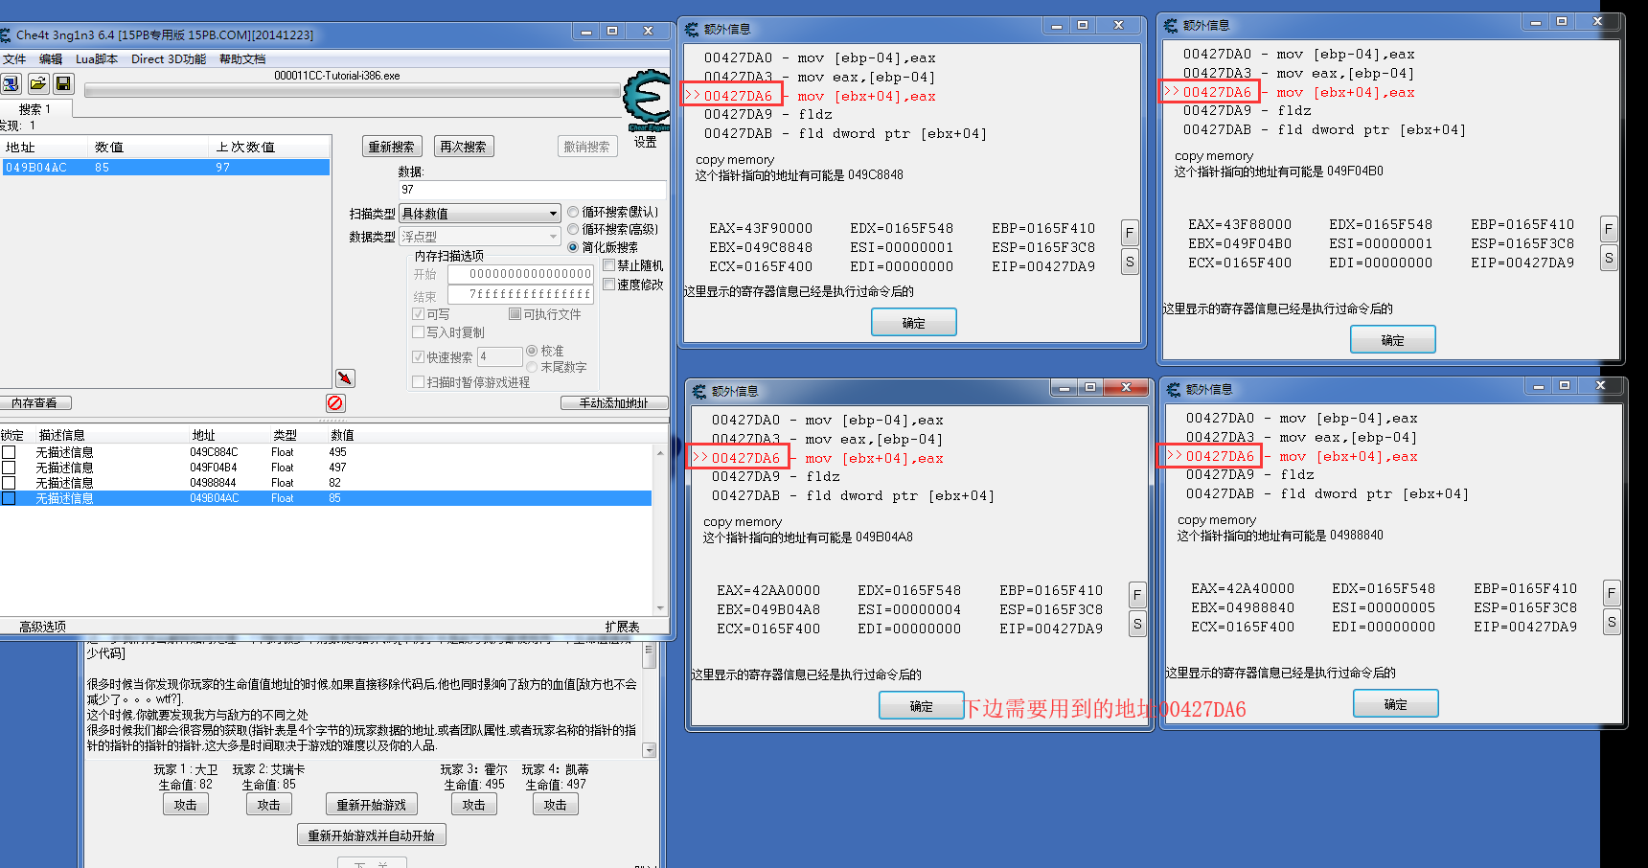1648x868 pixels.
Task: Click the 再次搜索 button
Action: 463,147
